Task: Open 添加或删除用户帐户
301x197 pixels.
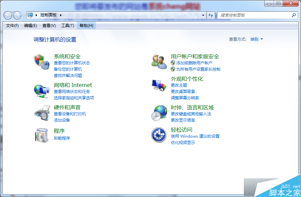Action: [195, 63]
